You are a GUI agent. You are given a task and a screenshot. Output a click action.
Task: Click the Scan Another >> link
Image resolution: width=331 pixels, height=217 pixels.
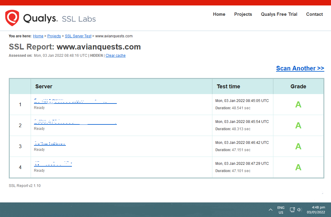(x=300, y=68)
